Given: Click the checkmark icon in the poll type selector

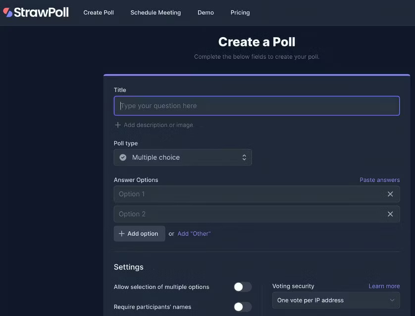Looking at the screenshot, I should pyautogui.click(x=122, y=157).
